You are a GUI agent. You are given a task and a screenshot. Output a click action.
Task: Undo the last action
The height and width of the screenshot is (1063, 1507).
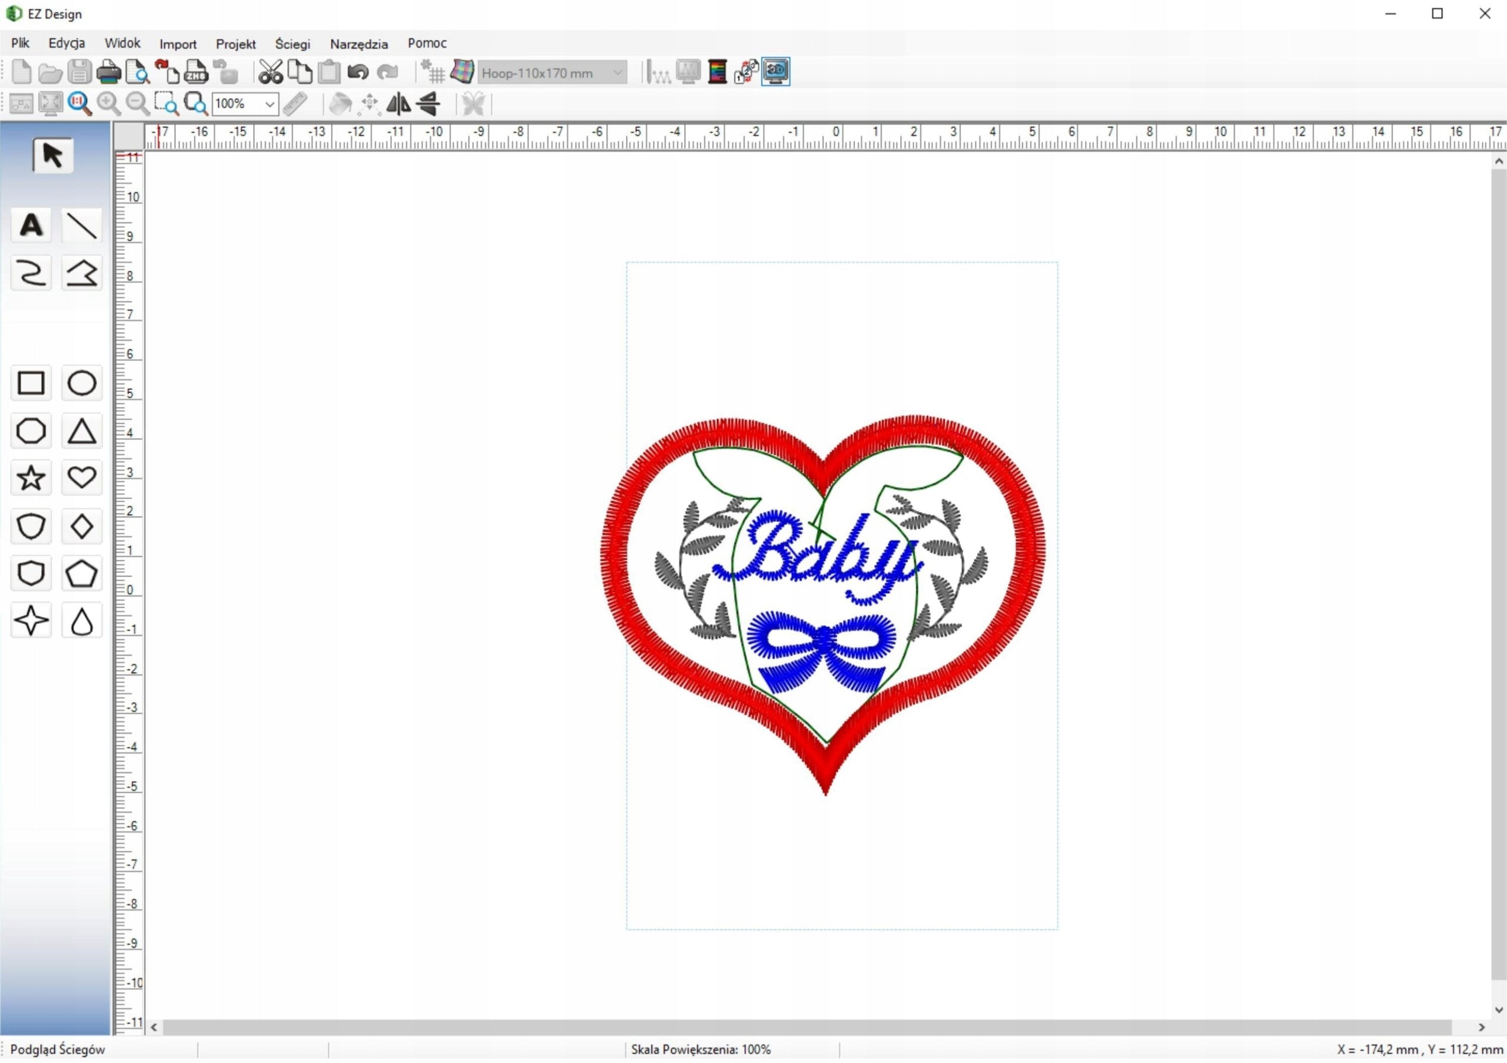(358, 72)
